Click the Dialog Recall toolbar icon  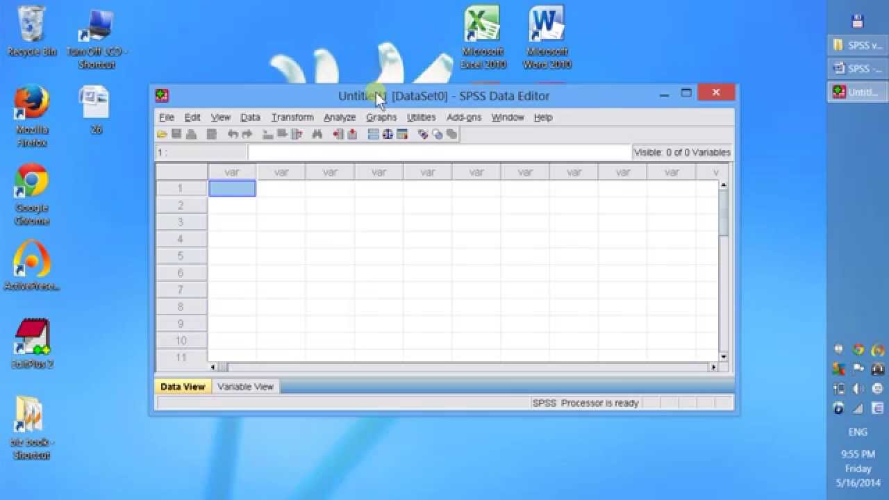tap(212, 134)
